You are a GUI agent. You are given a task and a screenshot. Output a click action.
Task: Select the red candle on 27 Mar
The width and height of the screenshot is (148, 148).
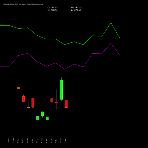(23, 99)
